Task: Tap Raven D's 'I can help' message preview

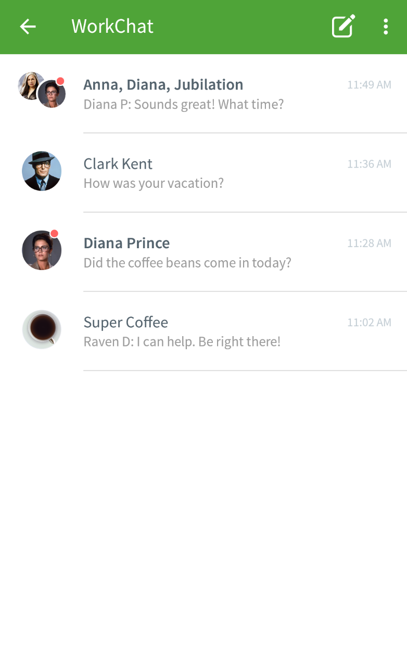Action: [x=182, y=341]
